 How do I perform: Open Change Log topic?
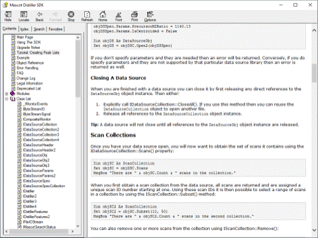pos(26,78)
